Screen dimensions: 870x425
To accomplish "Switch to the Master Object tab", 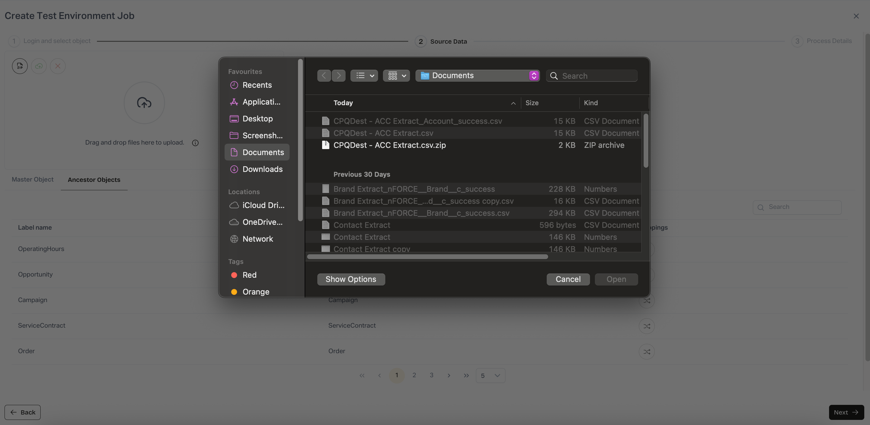I will tap(33, 179).
